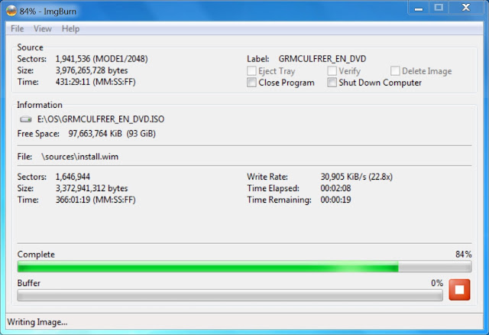Click the written sectors value 1,646,944

[73, 177]
